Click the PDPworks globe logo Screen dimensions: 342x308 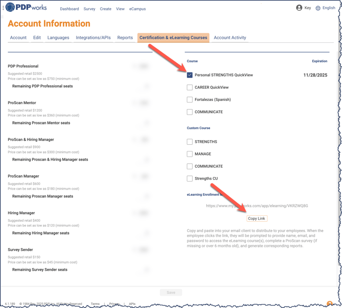click(x=10, y=7)
